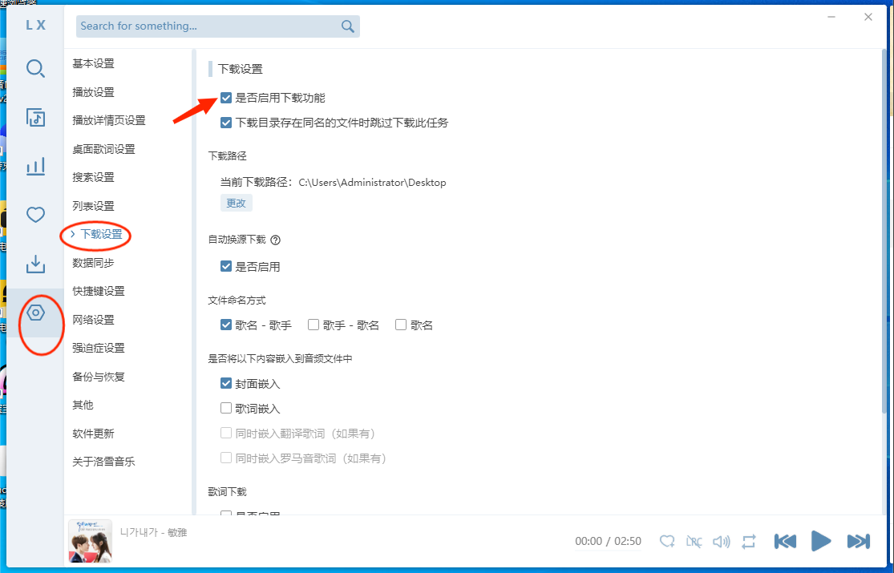Open the 播放设置 settings section
The height and width of the screenshot is (573, 894).
94,92
